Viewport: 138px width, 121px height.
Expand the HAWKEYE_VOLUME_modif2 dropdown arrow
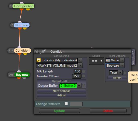pyautogui.click(x=80, y=66)
